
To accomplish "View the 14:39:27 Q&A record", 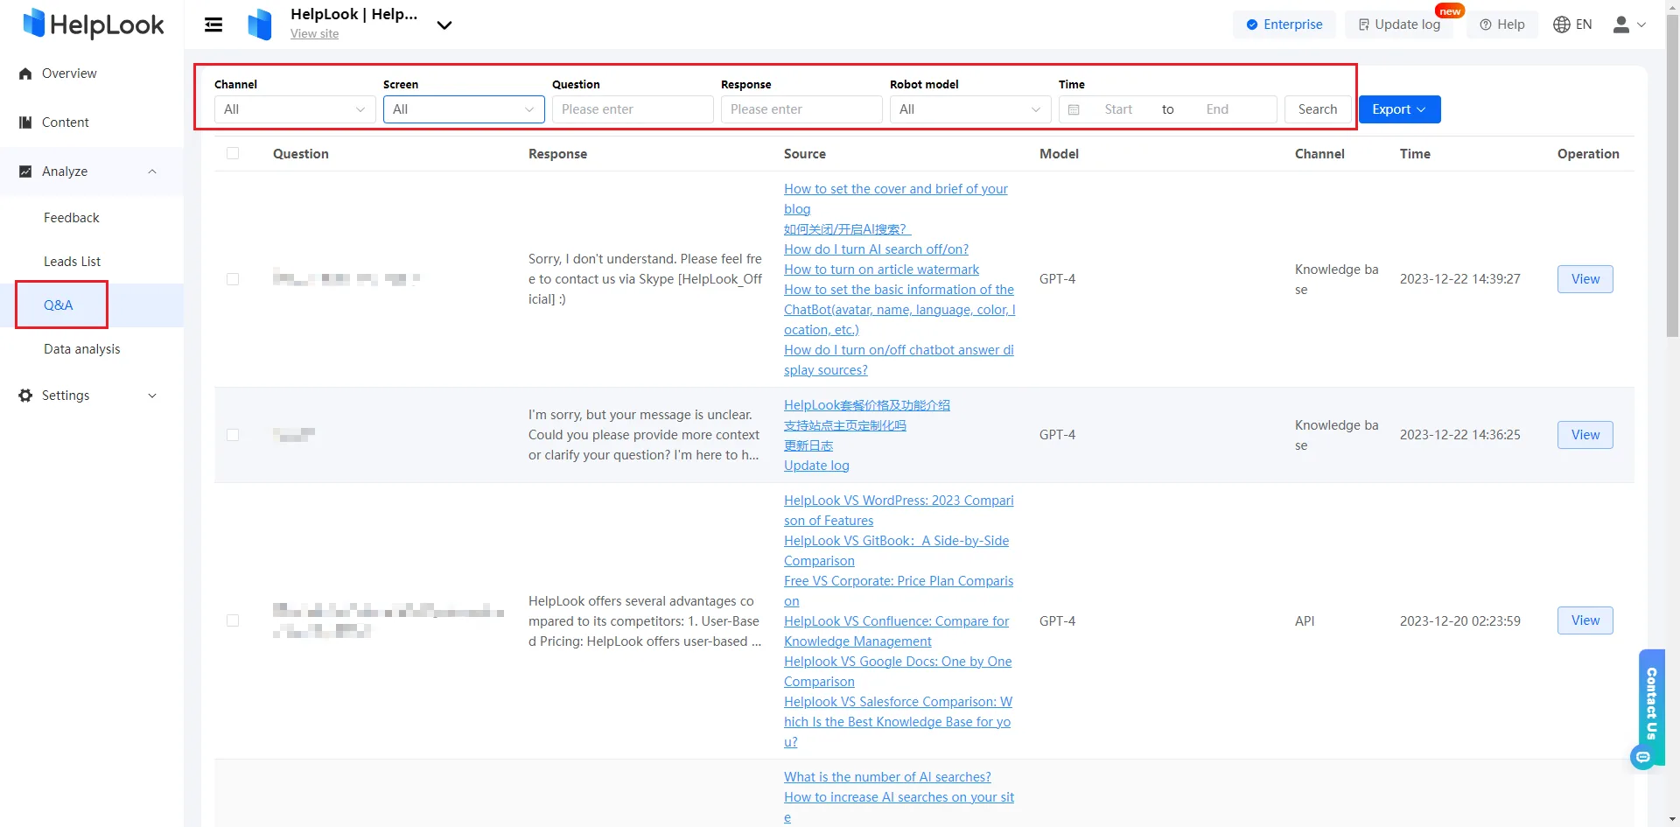I will tap(1585, 279).
